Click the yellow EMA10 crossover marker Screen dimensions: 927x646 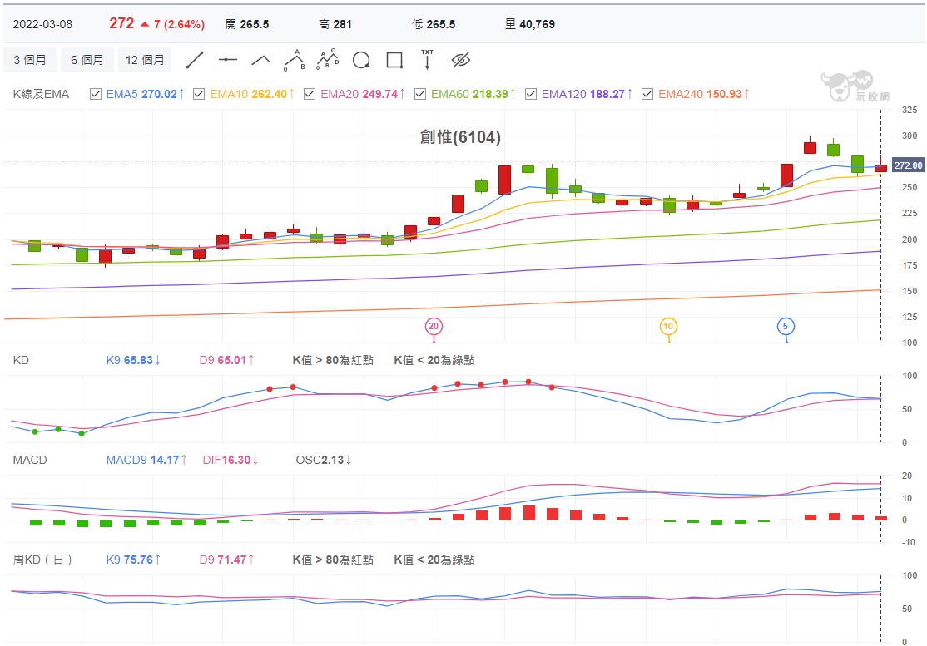(668, 327)
